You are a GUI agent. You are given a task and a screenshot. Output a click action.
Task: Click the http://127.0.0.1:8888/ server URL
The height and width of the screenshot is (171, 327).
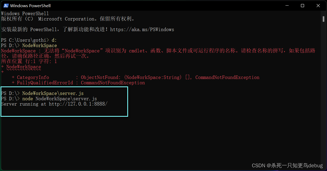point(78,104)
